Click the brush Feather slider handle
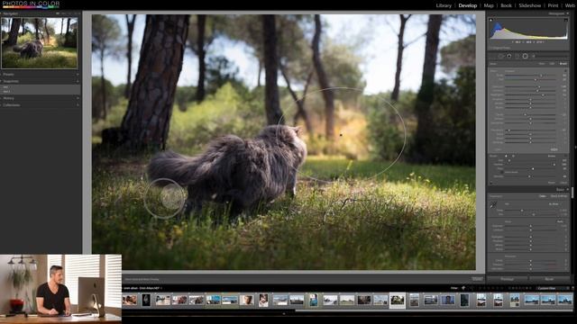This screenshot has width=577, height=324. click(554, 165)
